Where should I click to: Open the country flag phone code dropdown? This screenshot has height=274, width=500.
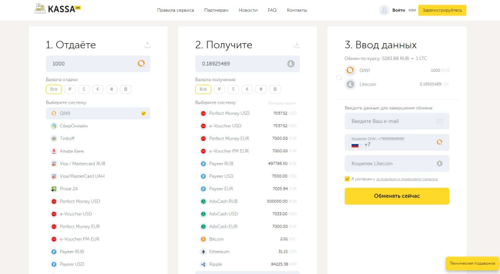pyautogui.click(x=356, y=145)
